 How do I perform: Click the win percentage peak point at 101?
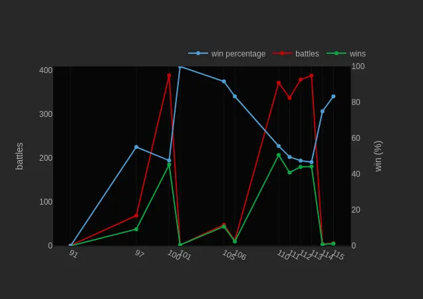tap(180, 66)
